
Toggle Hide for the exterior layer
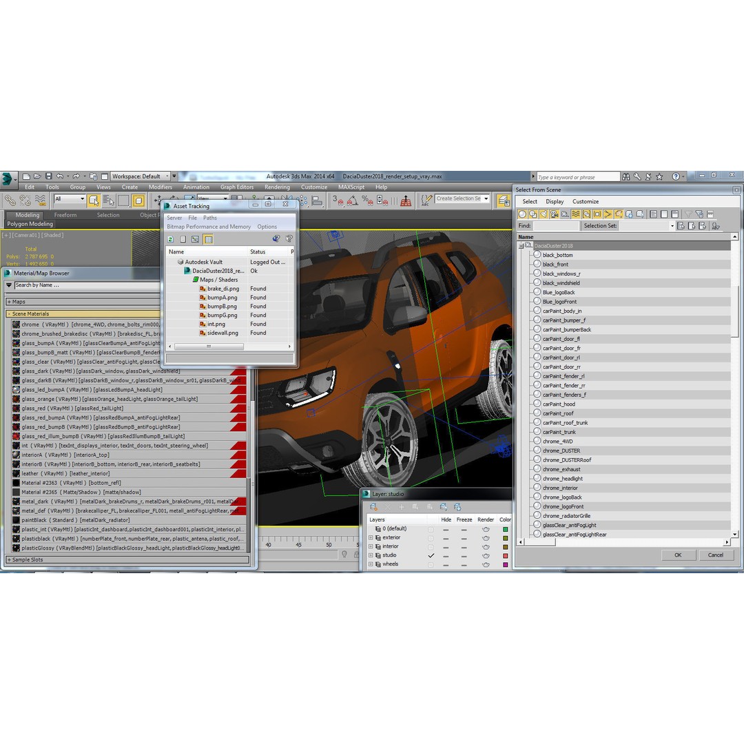[446, 538]
